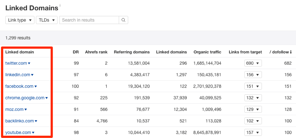
Task: Click organic traffic value 40,099,525
Action: (210, 98)
